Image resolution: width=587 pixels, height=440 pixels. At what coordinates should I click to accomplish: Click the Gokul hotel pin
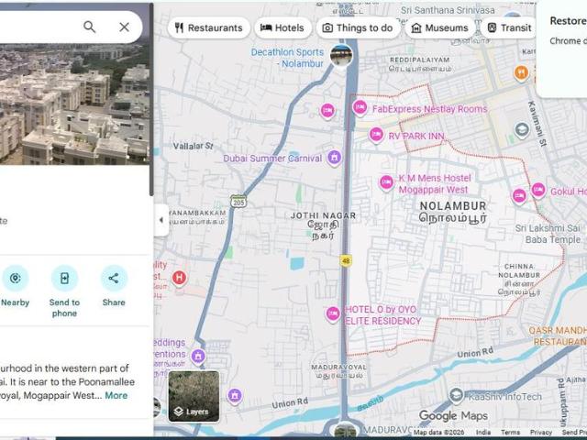(538, 190)
